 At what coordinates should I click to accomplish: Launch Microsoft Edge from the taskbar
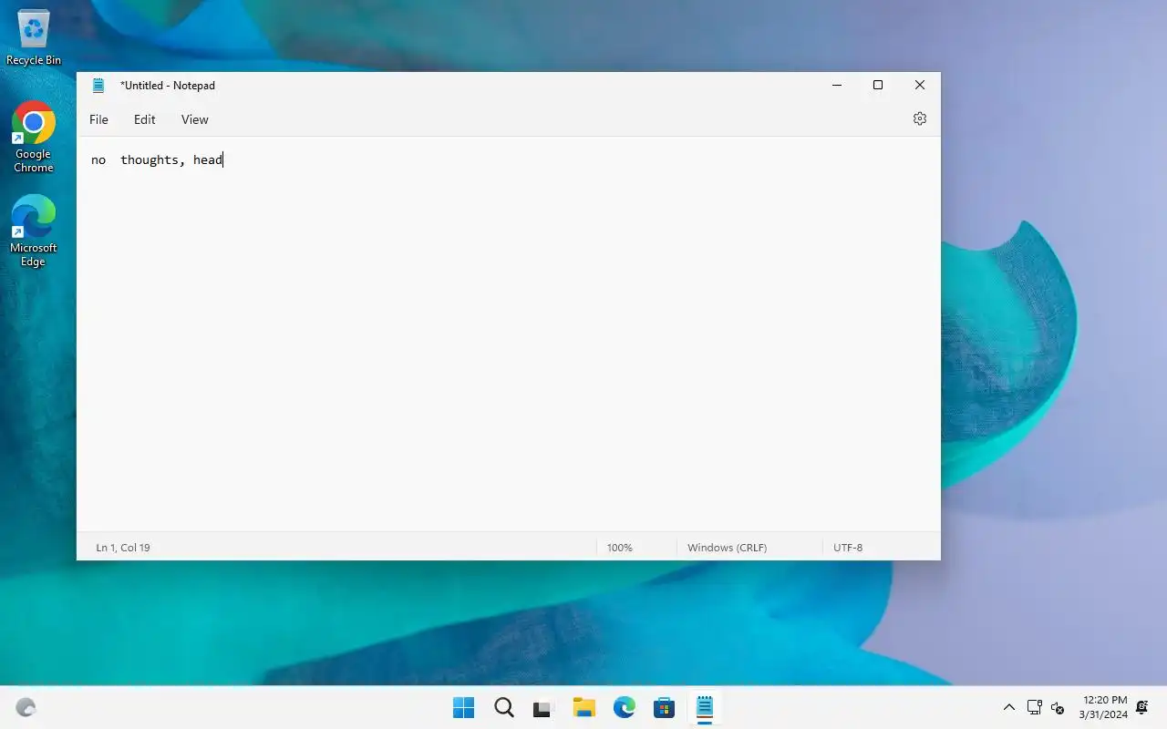tap(624, 707)
